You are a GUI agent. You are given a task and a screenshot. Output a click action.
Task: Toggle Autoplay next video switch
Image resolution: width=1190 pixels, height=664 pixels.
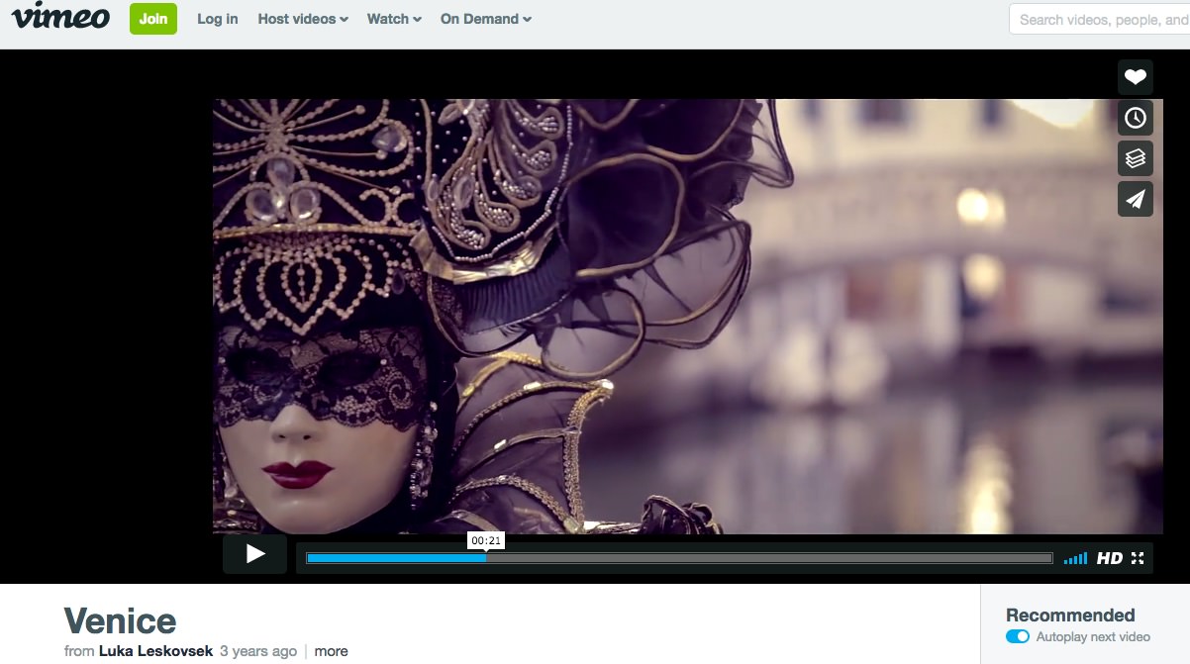[1017, 636]
